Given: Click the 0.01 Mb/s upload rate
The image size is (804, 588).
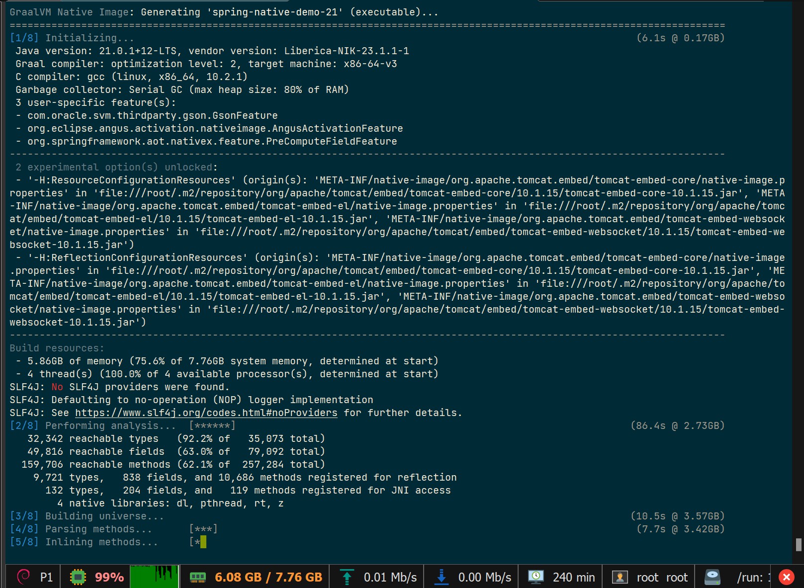Looking at the screenshot, I should [390, 577].
